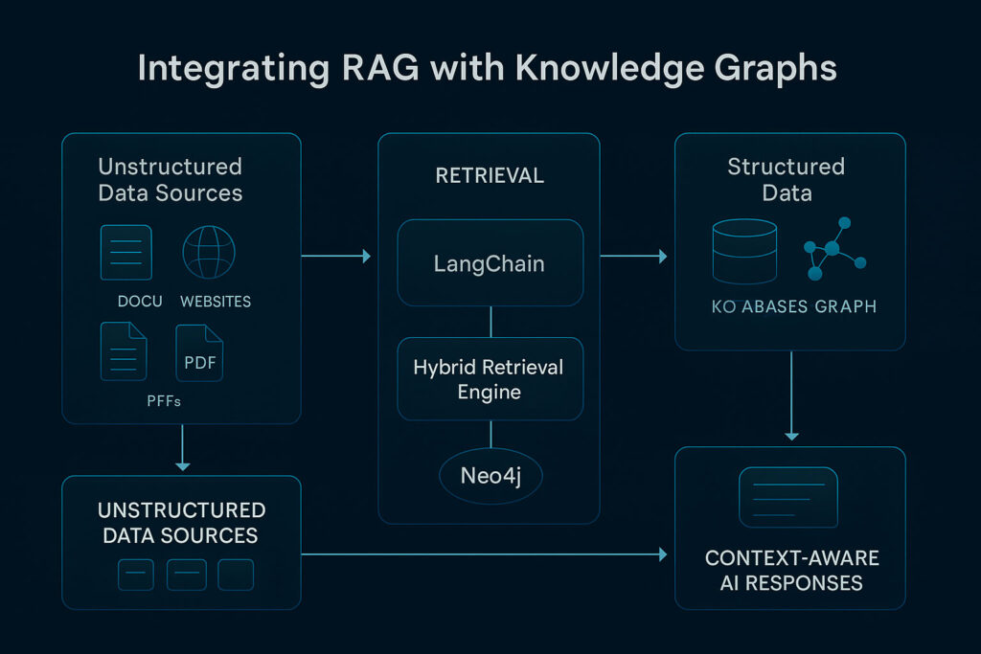Click the globe icon above WEBSITES
The image size is (981, 654).
point(210,252)
